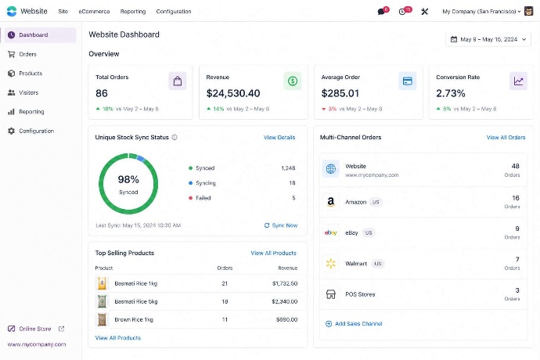The height and width of the screenshot is (360, 540).
Task: Click the Revenue dollar icon
Action: tap(293, 81)
